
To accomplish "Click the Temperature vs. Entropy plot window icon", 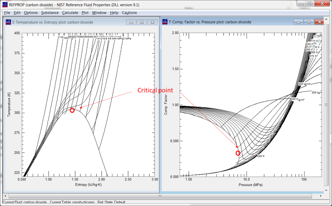I will 8,22.
